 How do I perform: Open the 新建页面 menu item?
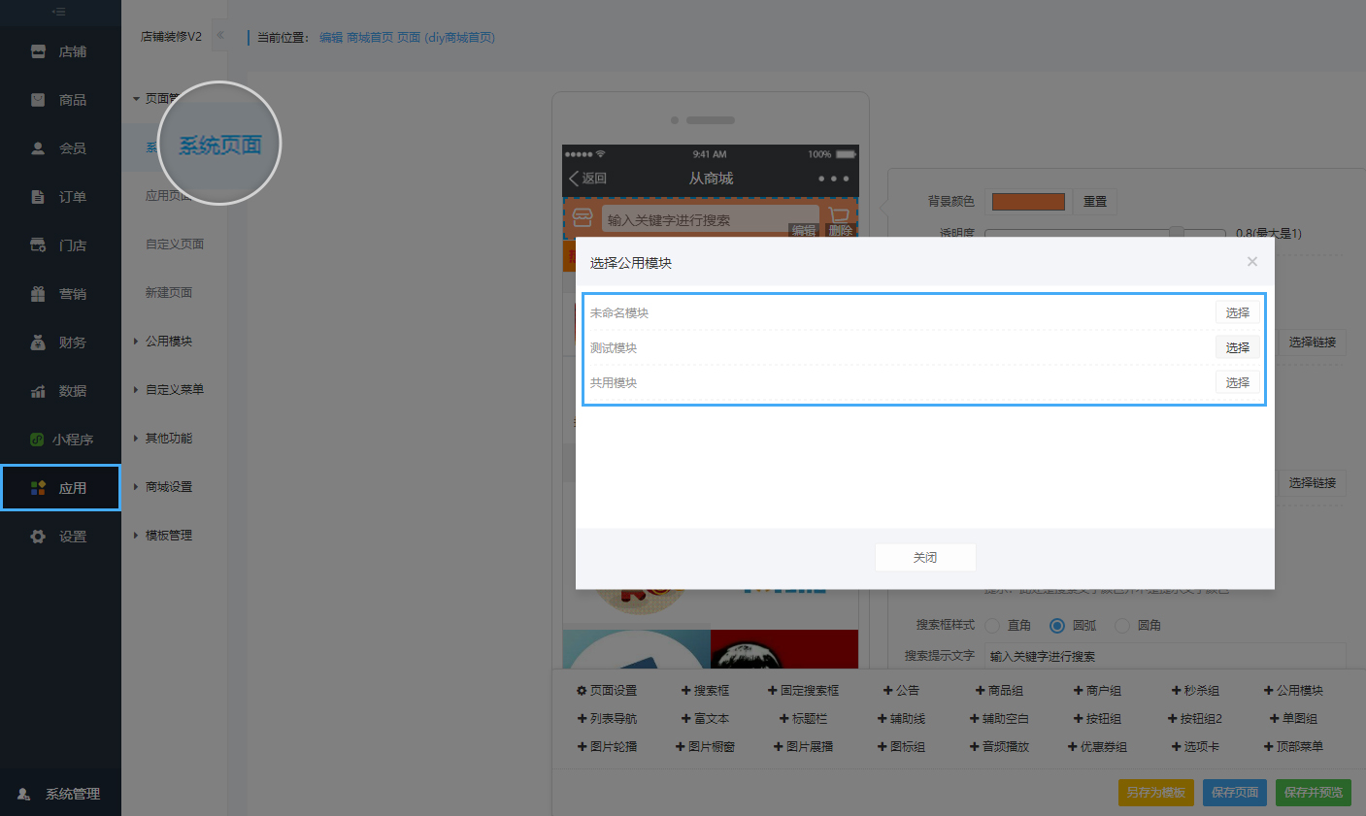tap(169, 293)
